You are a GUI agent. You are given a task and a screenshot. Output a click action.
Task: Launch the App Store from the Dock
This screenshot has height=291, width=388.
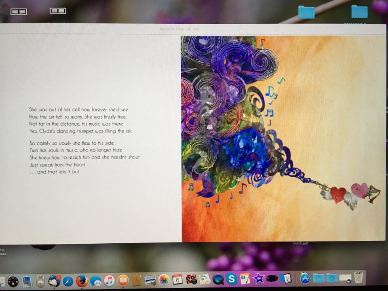coord(306,278)
